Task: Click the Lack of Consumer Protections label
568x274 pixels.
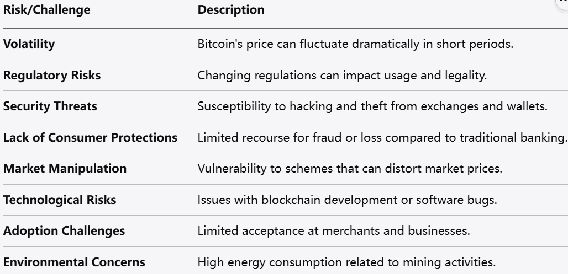Action: click(x=90, y=138)
